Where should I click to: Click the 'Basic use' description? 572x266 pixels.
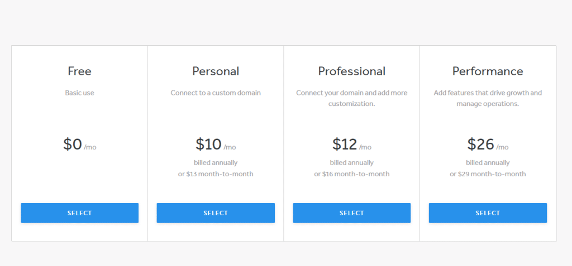[79, 93]
